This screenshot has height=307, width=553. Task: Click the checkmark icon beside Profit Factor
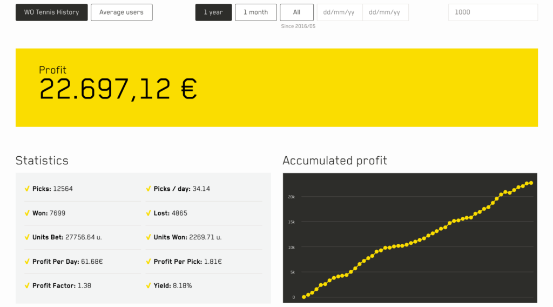(x=27, y=285)
